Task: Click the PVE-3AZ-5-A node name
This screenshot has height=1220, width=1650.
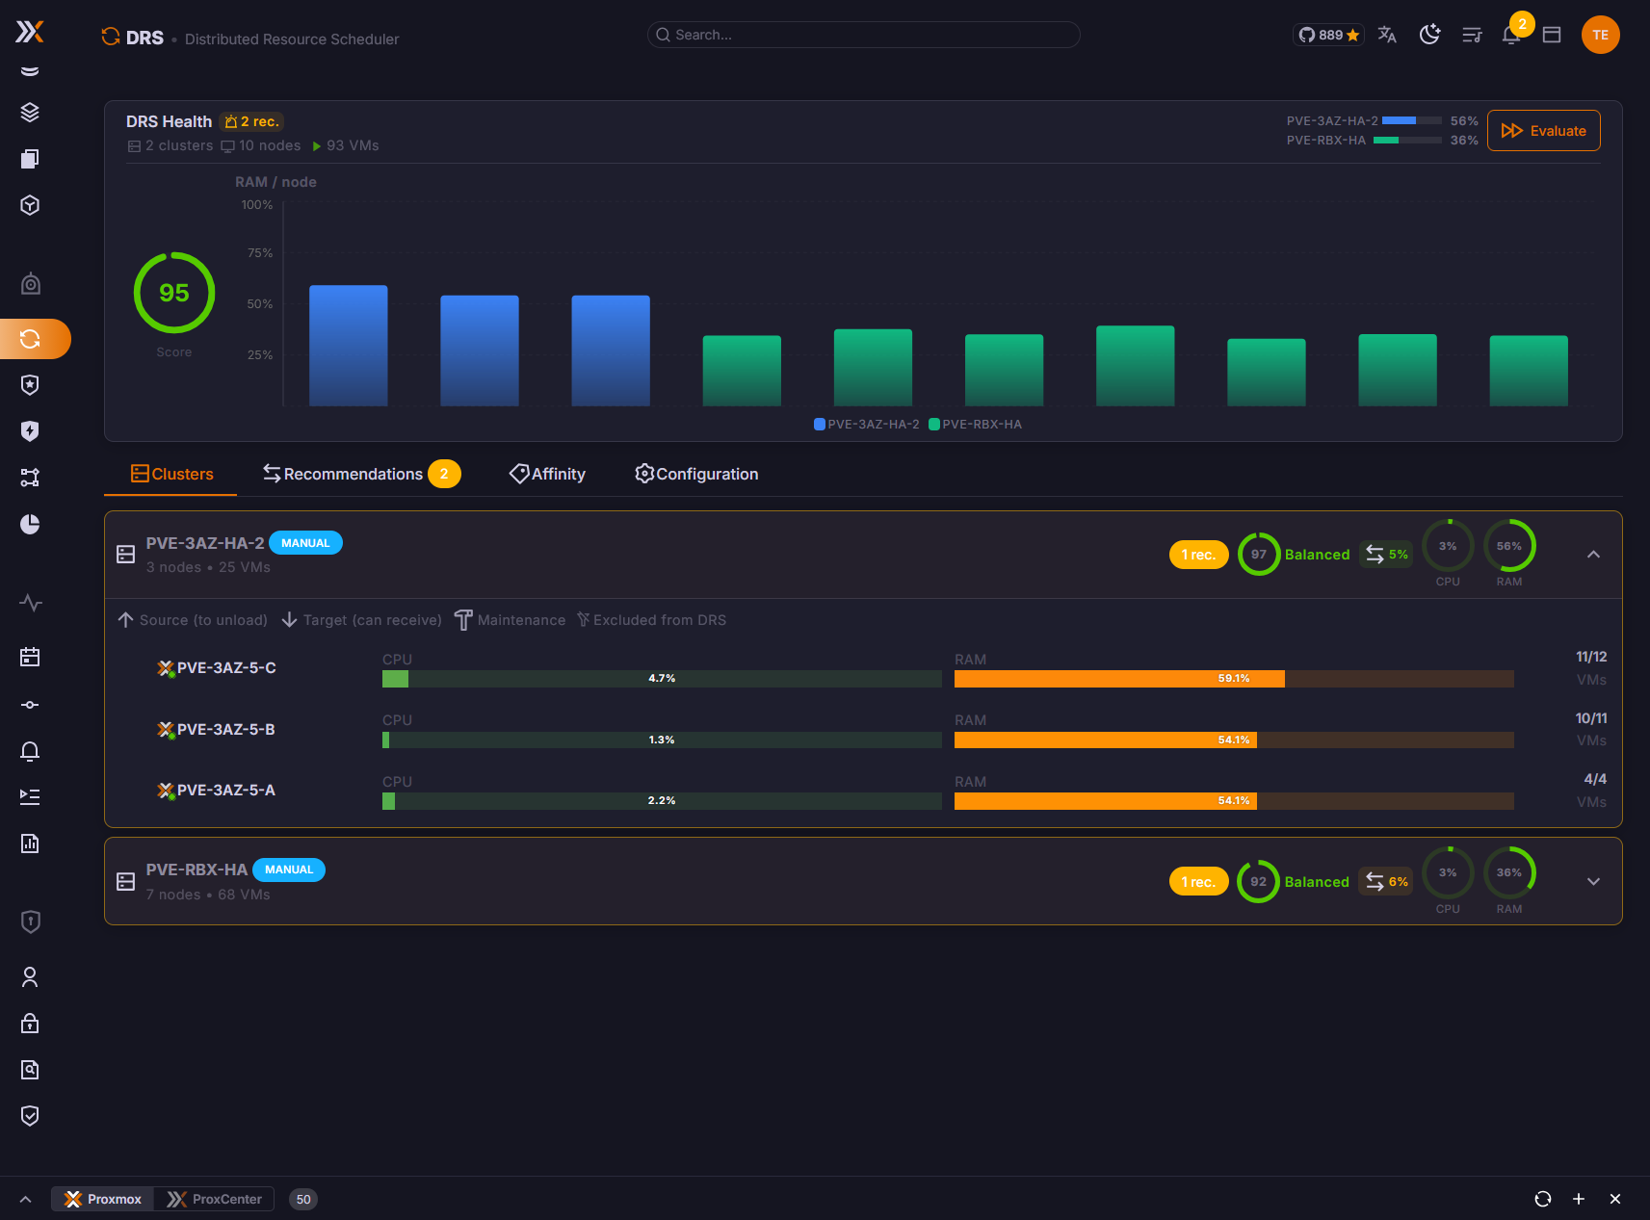Action: click(x=226, y=791)
